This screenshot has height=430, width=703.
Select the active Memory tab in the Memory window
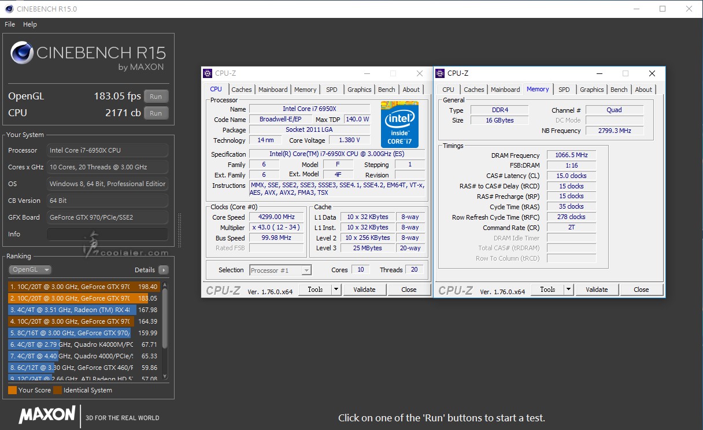click(x=538, y=89)
